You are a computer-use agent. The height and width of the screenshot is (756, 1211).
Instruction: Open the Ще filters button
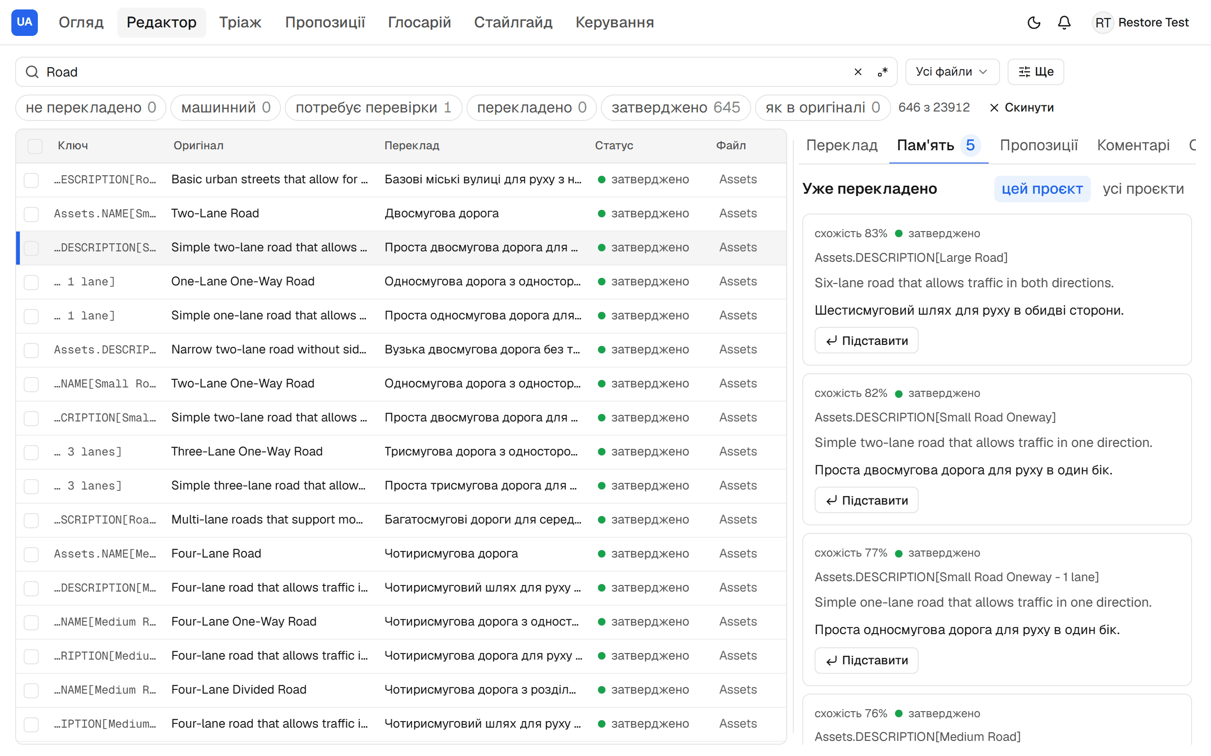1035,72
